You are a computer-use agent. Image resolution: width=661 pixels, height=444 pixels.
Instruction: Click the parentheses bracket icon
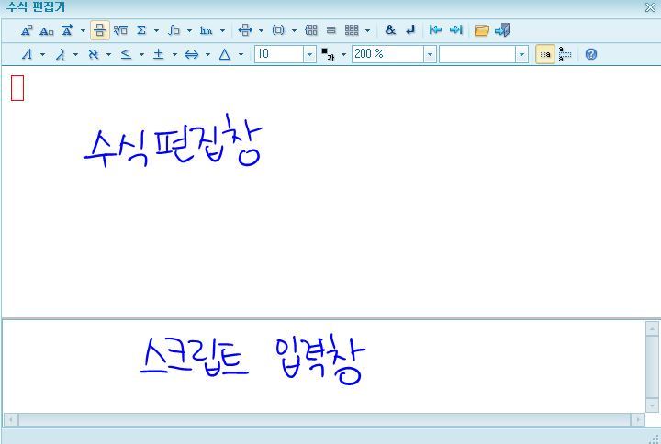(278, 30)
